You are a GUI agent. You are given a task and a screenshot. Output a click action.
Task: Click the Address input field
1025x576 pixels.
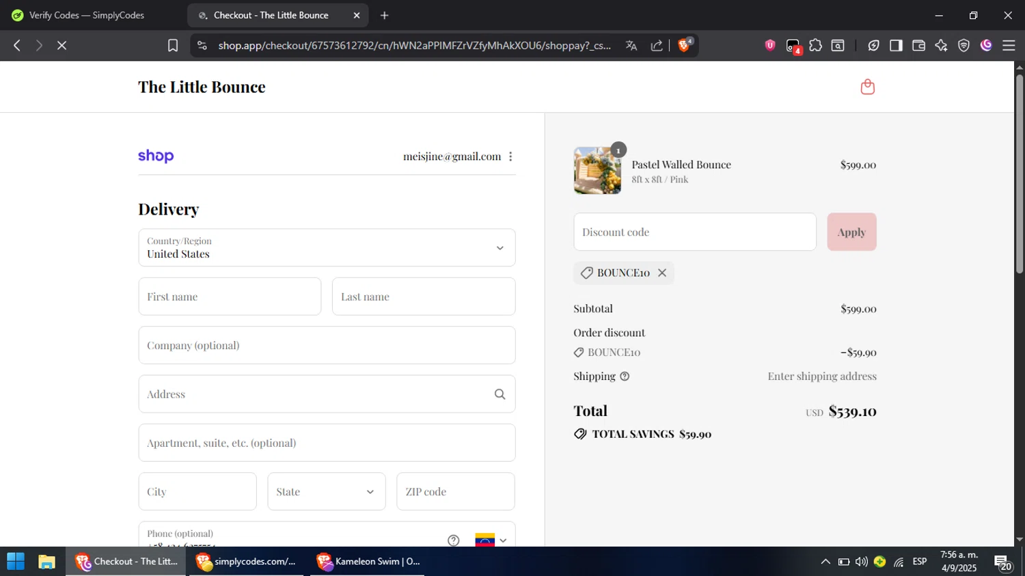point(327,394)
